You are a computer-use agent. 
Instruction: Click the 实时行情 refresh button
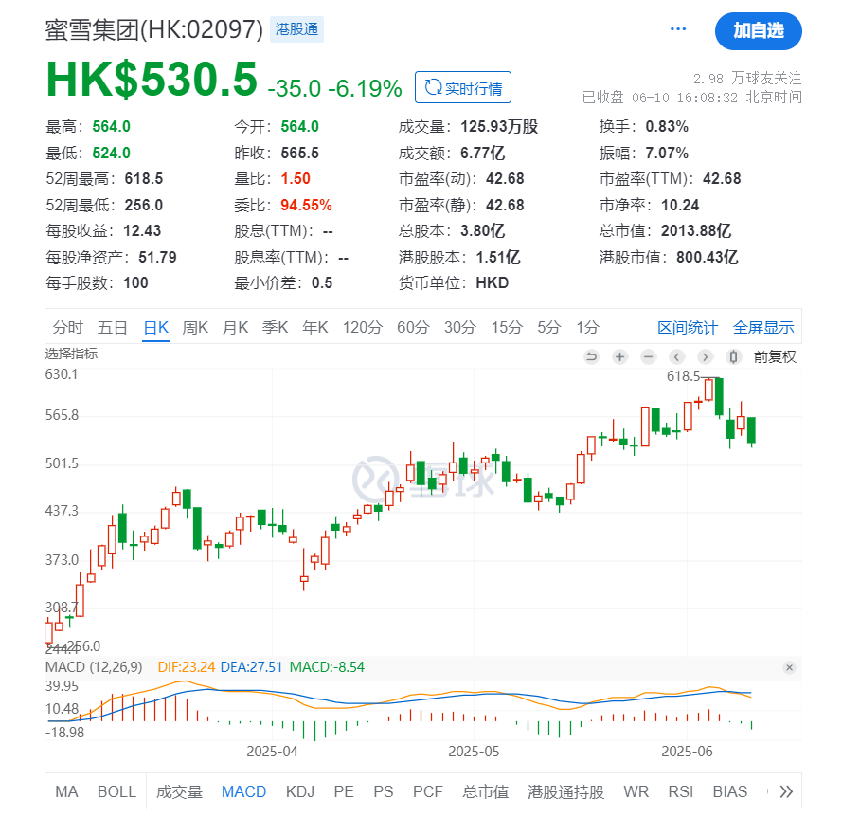tap(463, 87)
